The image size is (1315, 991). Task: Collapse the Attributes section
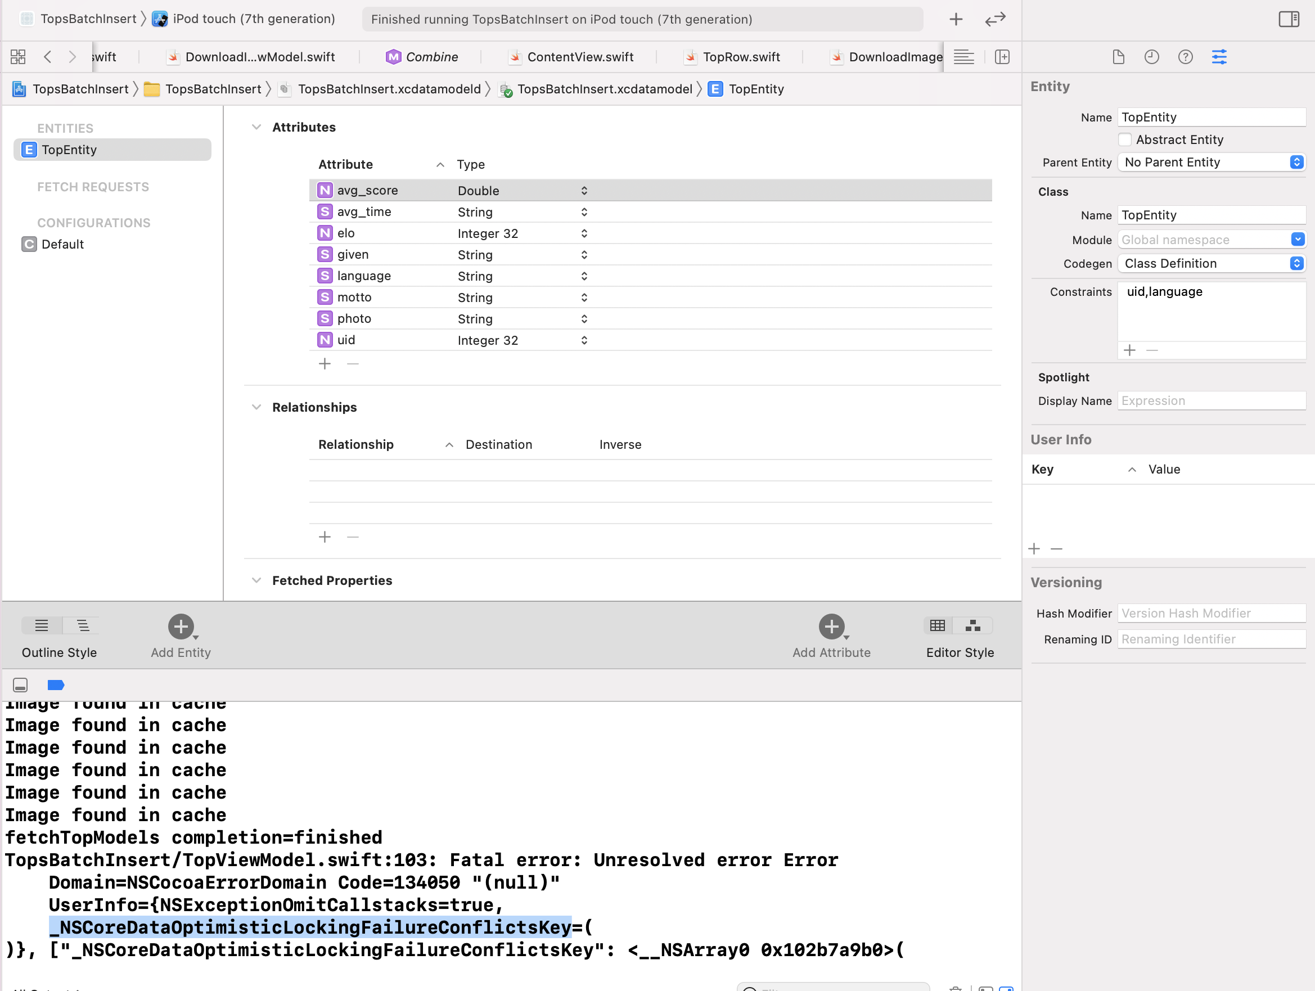[x=256, y=127]
